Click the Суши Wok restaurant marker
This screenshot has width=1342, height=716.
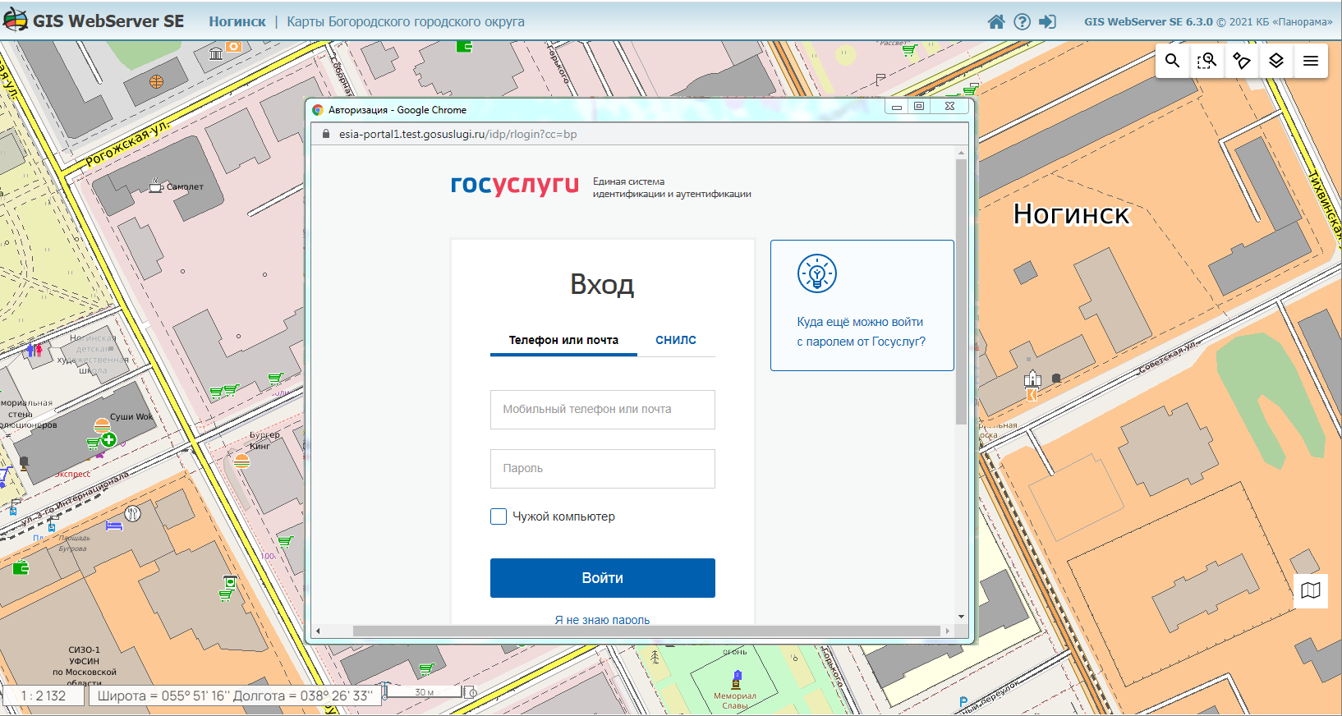coord(102,425)
